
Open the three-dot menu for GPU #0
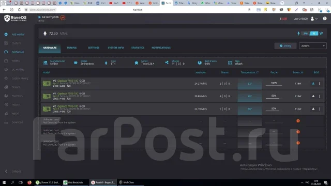coord(320,84)
